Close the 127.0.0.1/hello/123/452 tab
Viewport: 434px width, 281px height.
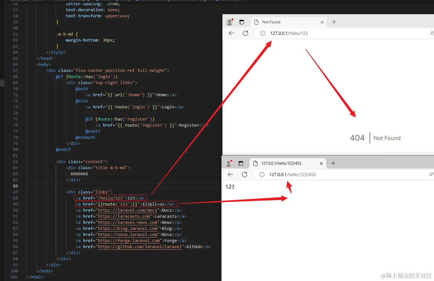(x=321, y=163)
